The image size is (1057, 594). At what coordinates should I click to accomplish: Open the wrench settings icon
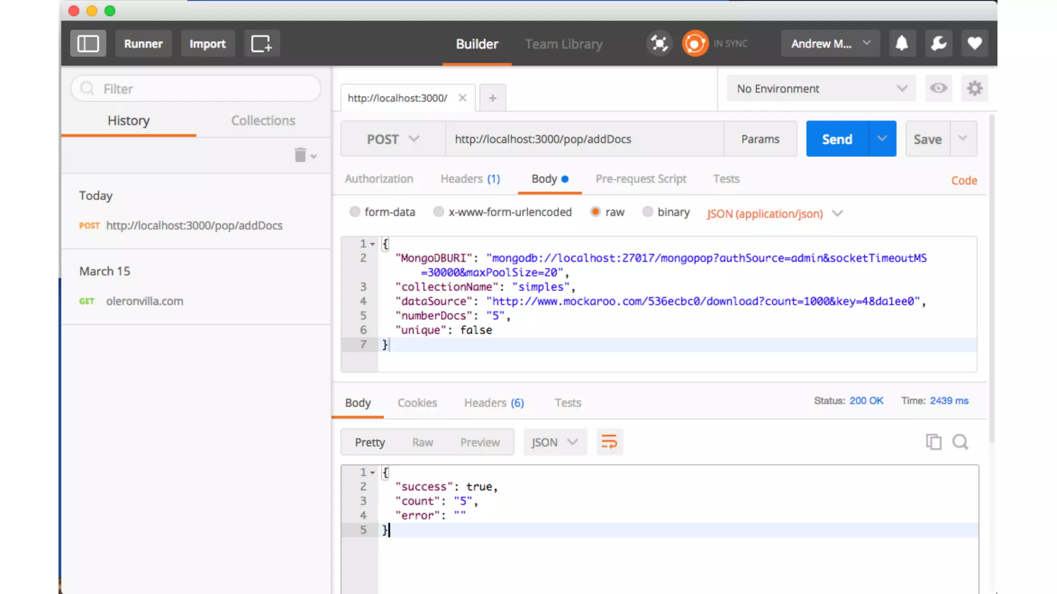click(x=938, y=43)
